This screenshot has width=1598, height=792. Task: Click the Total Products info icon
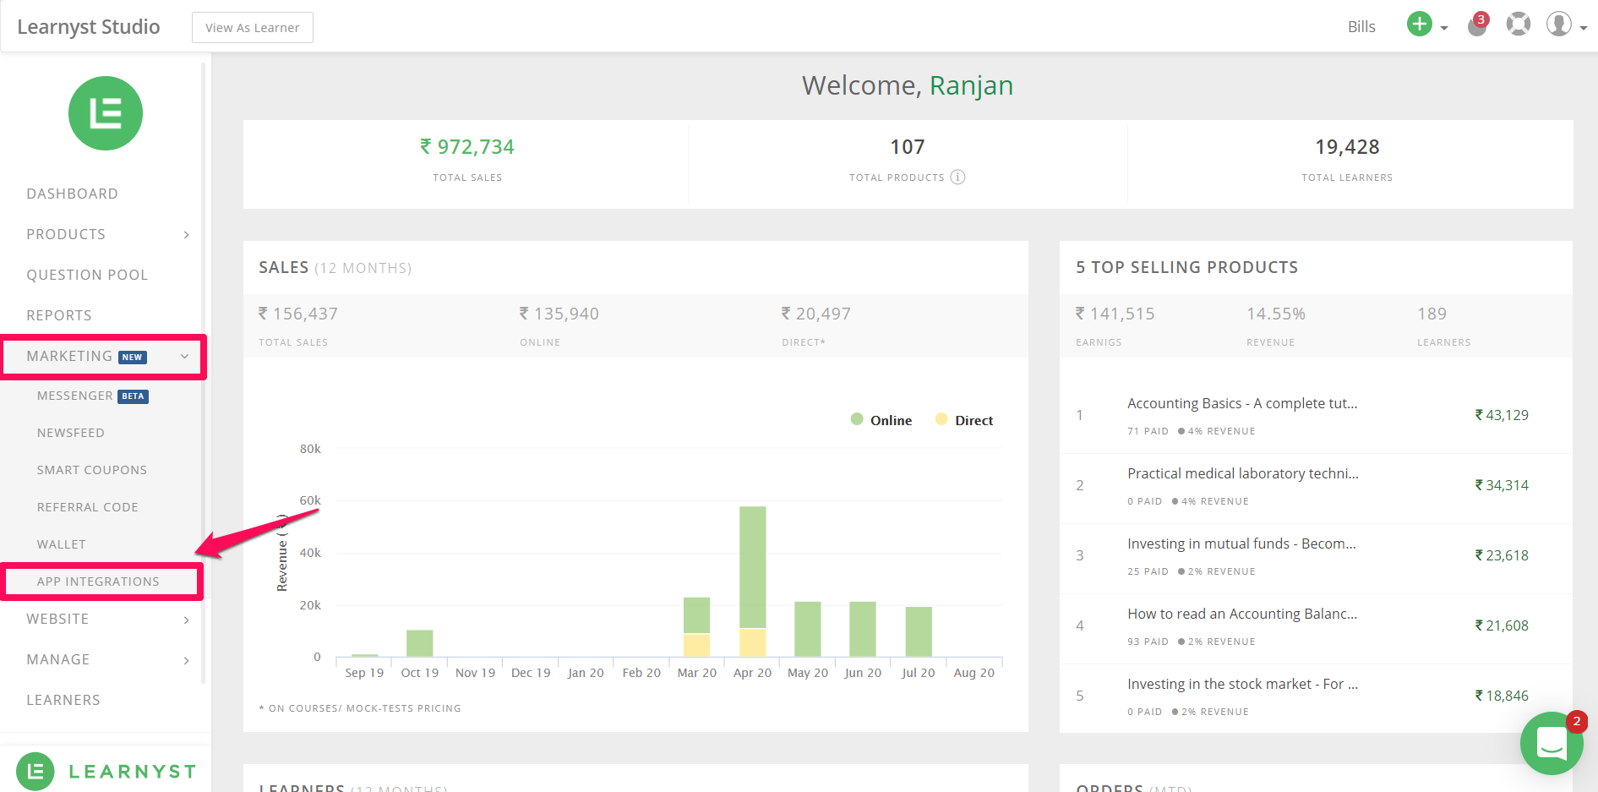[x=957, y=177]
